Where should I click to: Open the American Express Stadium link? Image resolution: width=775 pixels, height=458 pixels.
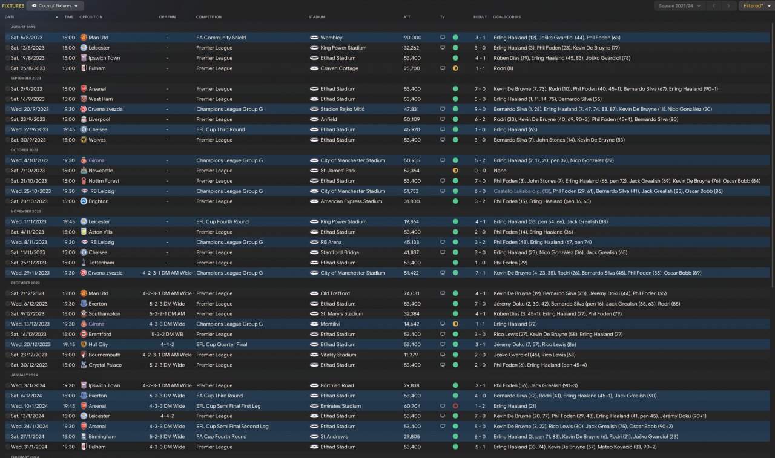click(351, 202)
